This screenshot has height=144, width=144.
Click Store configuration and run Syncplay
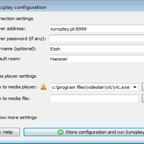(x=84, y=132)
